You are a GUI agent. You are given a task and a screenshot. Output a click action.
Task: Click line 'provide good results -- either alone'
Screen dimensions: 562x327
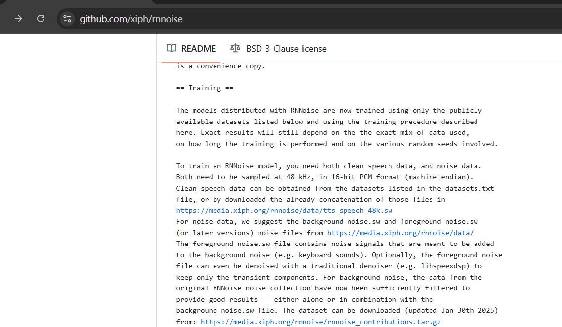pos(304,299)
